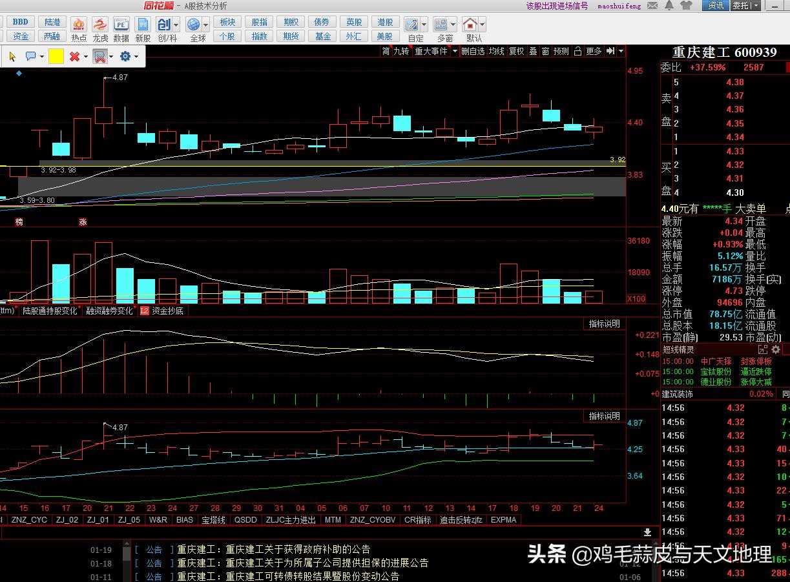
Task: Click the notification bell icon
Action: pyautogui.click(x=669, y=6)
